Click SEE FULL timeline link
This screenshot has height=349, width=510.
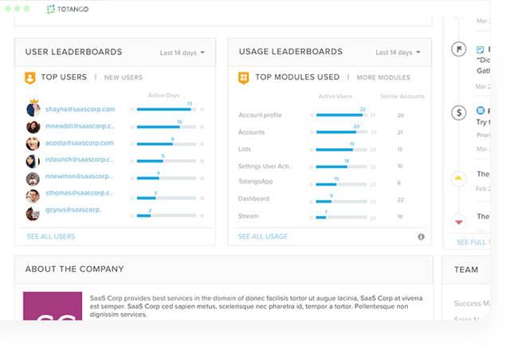coord(473,242)
